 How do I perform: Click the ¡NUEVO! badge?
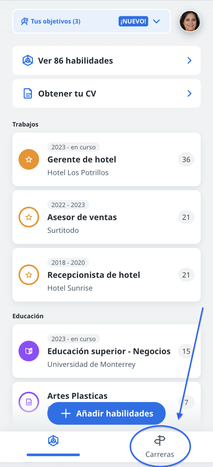coord(134,22)
